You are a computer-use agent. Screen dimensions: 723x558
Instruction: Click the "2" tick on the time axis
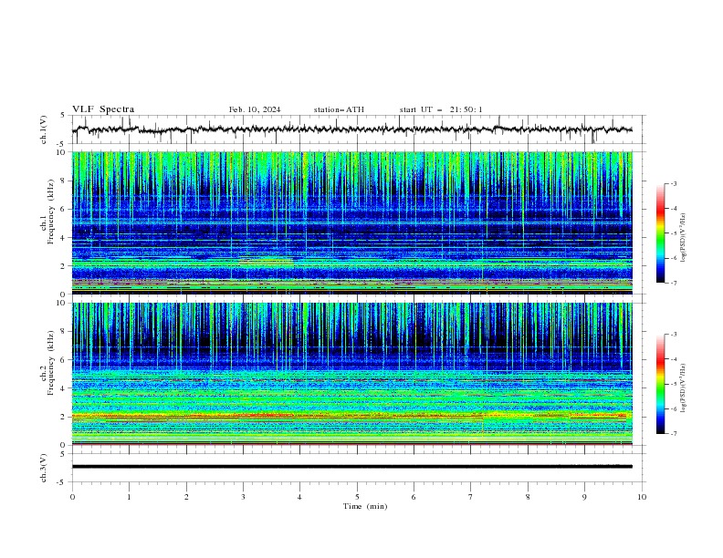click(186, 497)
